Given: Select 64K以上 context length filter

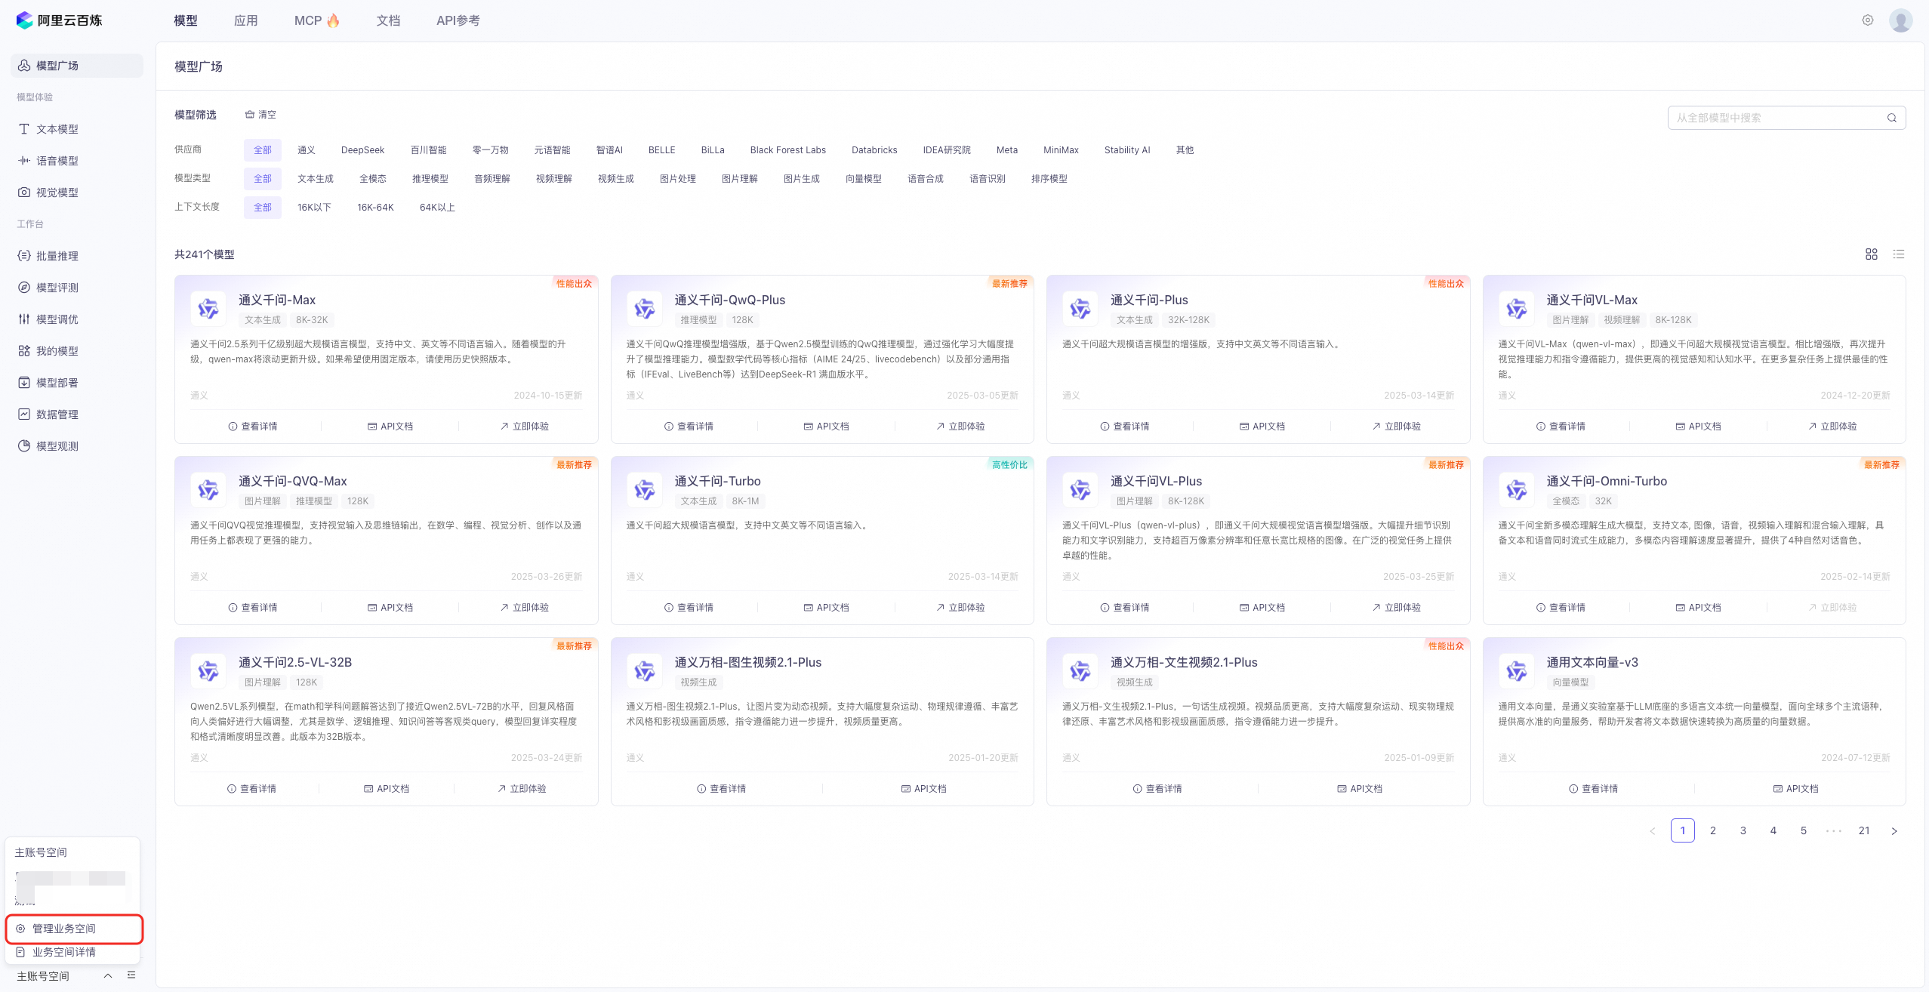Looking at the screenshot, I should tap(437, 208).
